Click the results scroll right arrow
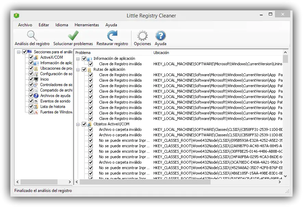This screenshot has width=303, height=207. 280,182
